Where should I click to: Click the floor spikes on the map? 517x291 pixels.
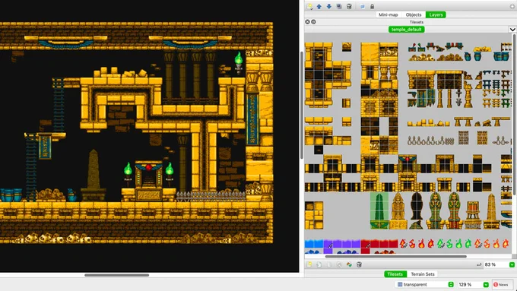211,197
